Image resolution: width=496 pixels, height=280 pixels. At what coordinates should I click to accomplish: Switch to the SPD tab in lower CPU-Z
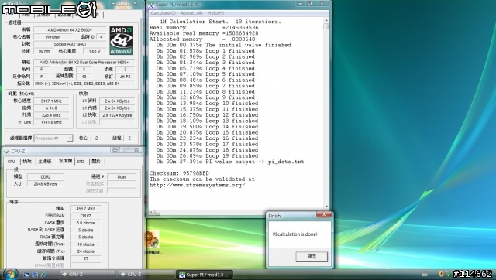point(81,162)
